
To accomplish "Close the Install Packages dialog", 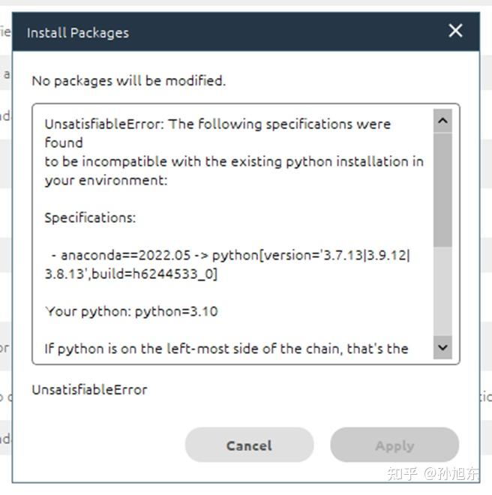I will pos(455,31).
